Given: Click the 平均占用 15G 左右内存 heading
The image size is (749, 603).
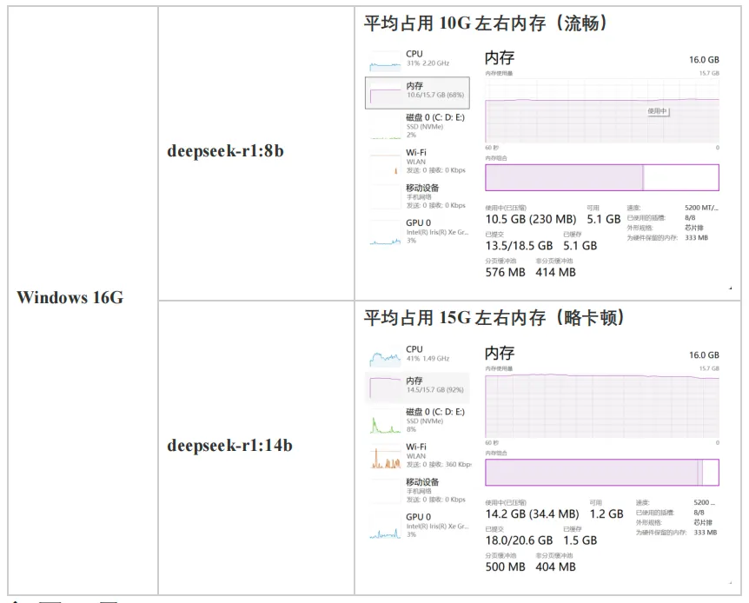Looking at the screenshot, I should click(494, 318).
